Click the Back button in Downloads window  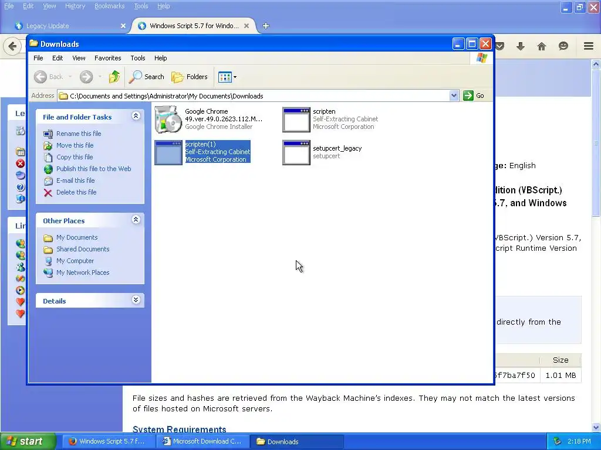click(x=49, y=77)
